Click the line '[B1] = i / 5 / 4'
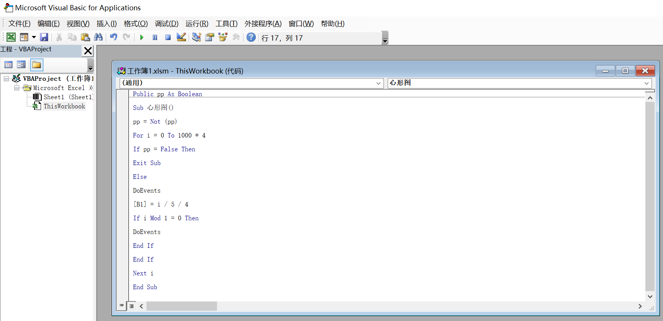Screen dimensions: 663x321 [x=161, y=204]
